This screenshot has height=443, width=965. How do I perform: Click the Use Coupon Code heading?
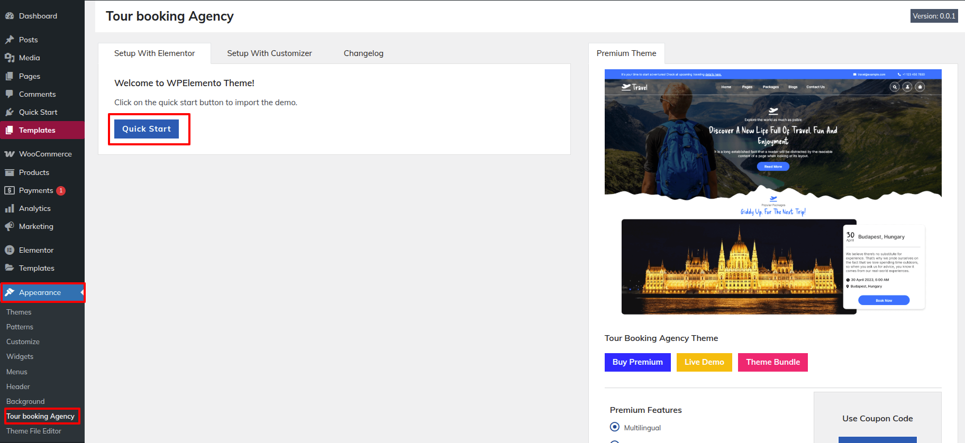pos(878,419)
